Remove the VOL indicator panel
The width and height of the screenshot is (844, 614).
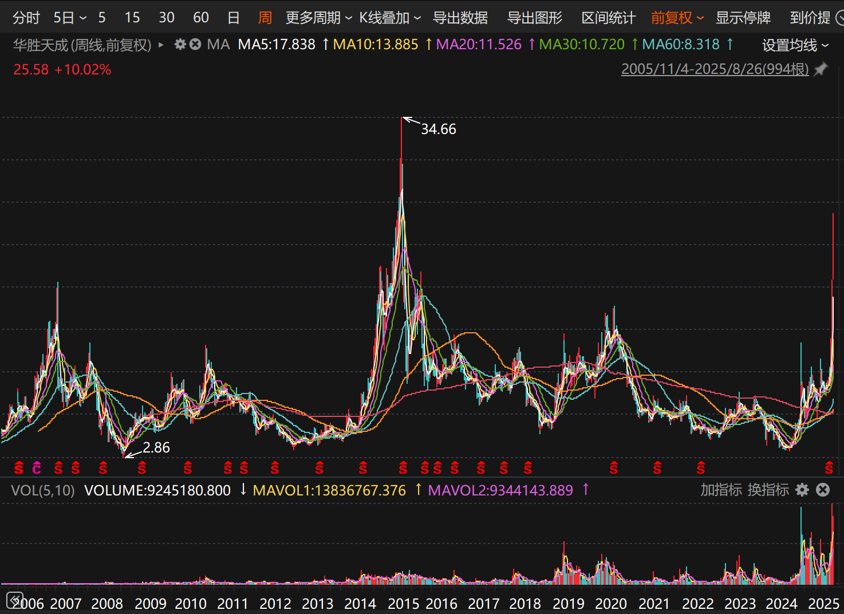click(823, 490)
